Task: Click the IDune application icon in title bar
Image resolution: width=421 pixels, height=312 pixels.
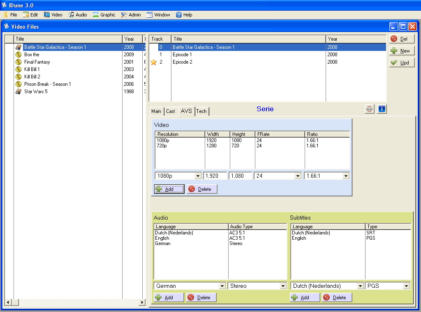Action: pos(4,5)
